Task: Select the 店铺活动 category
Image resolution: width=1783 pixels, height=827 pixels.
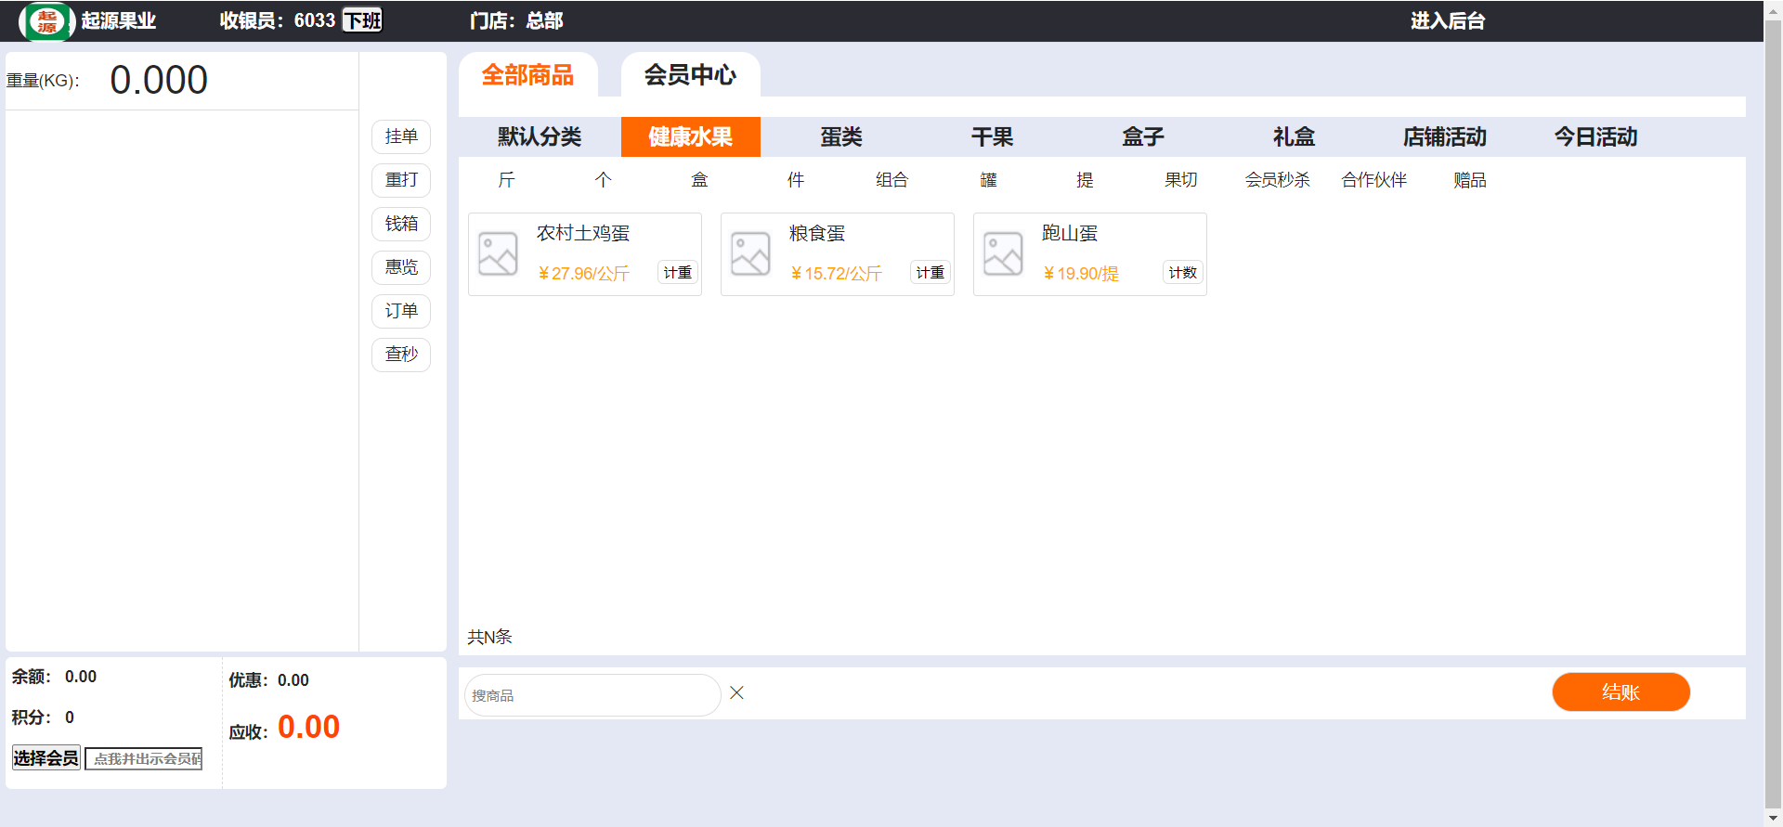Action: point(1445,136)
